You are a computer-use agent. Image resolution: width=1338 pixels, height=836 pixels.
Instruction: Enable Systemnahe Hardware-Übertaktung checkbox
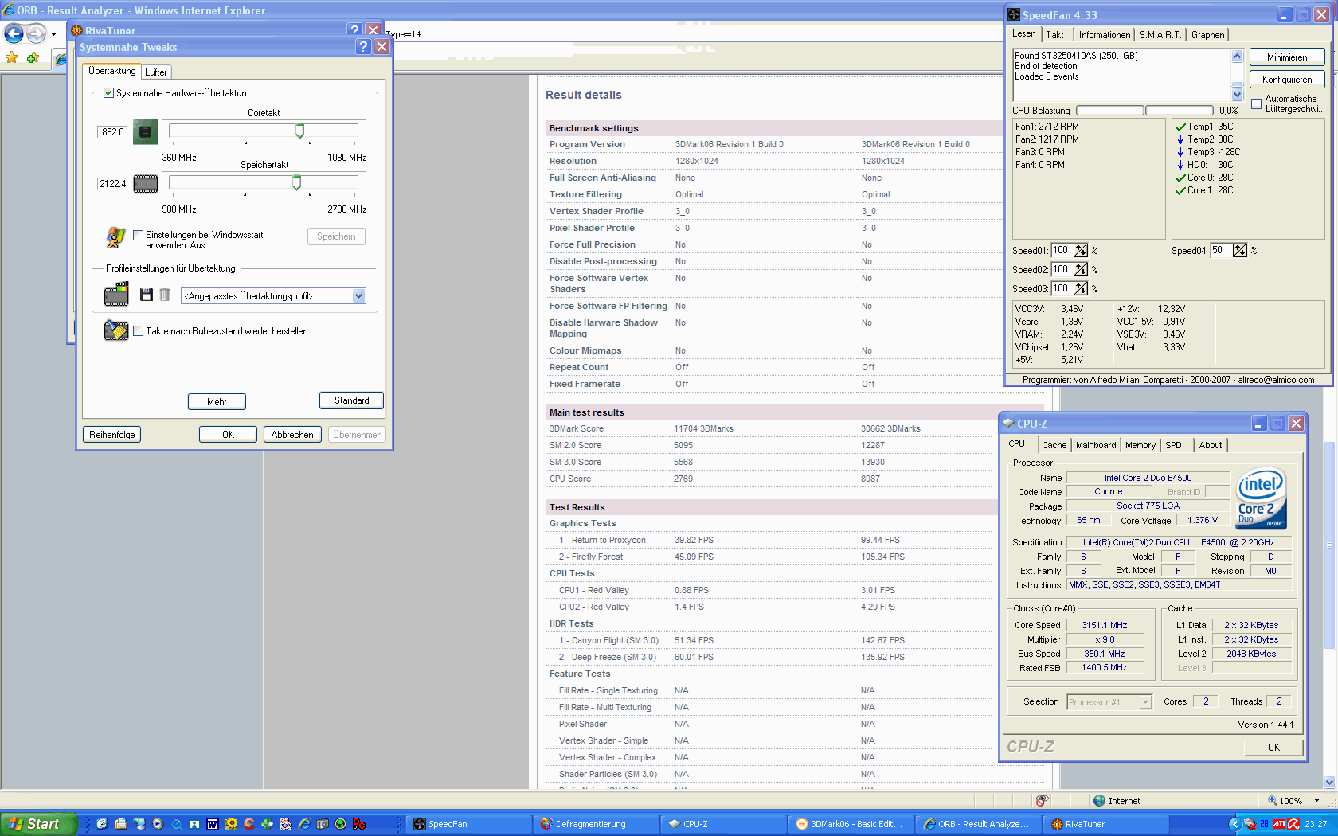pyautogui.click(x=109, y=93)
